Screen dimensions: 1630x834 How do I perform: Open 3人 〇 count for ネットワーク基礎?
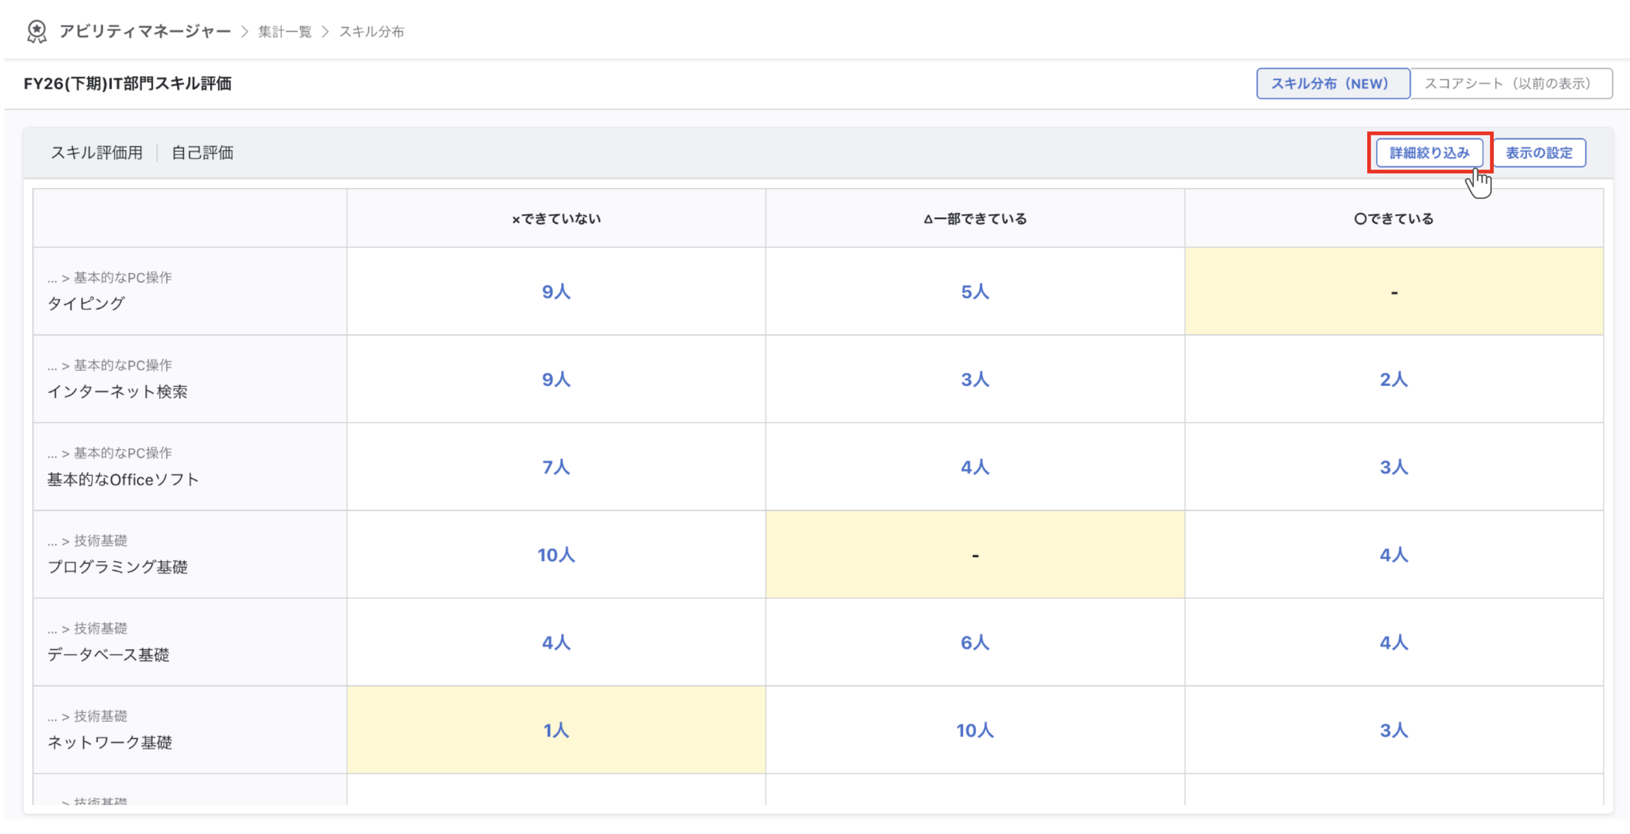(x=1394, y=730)
